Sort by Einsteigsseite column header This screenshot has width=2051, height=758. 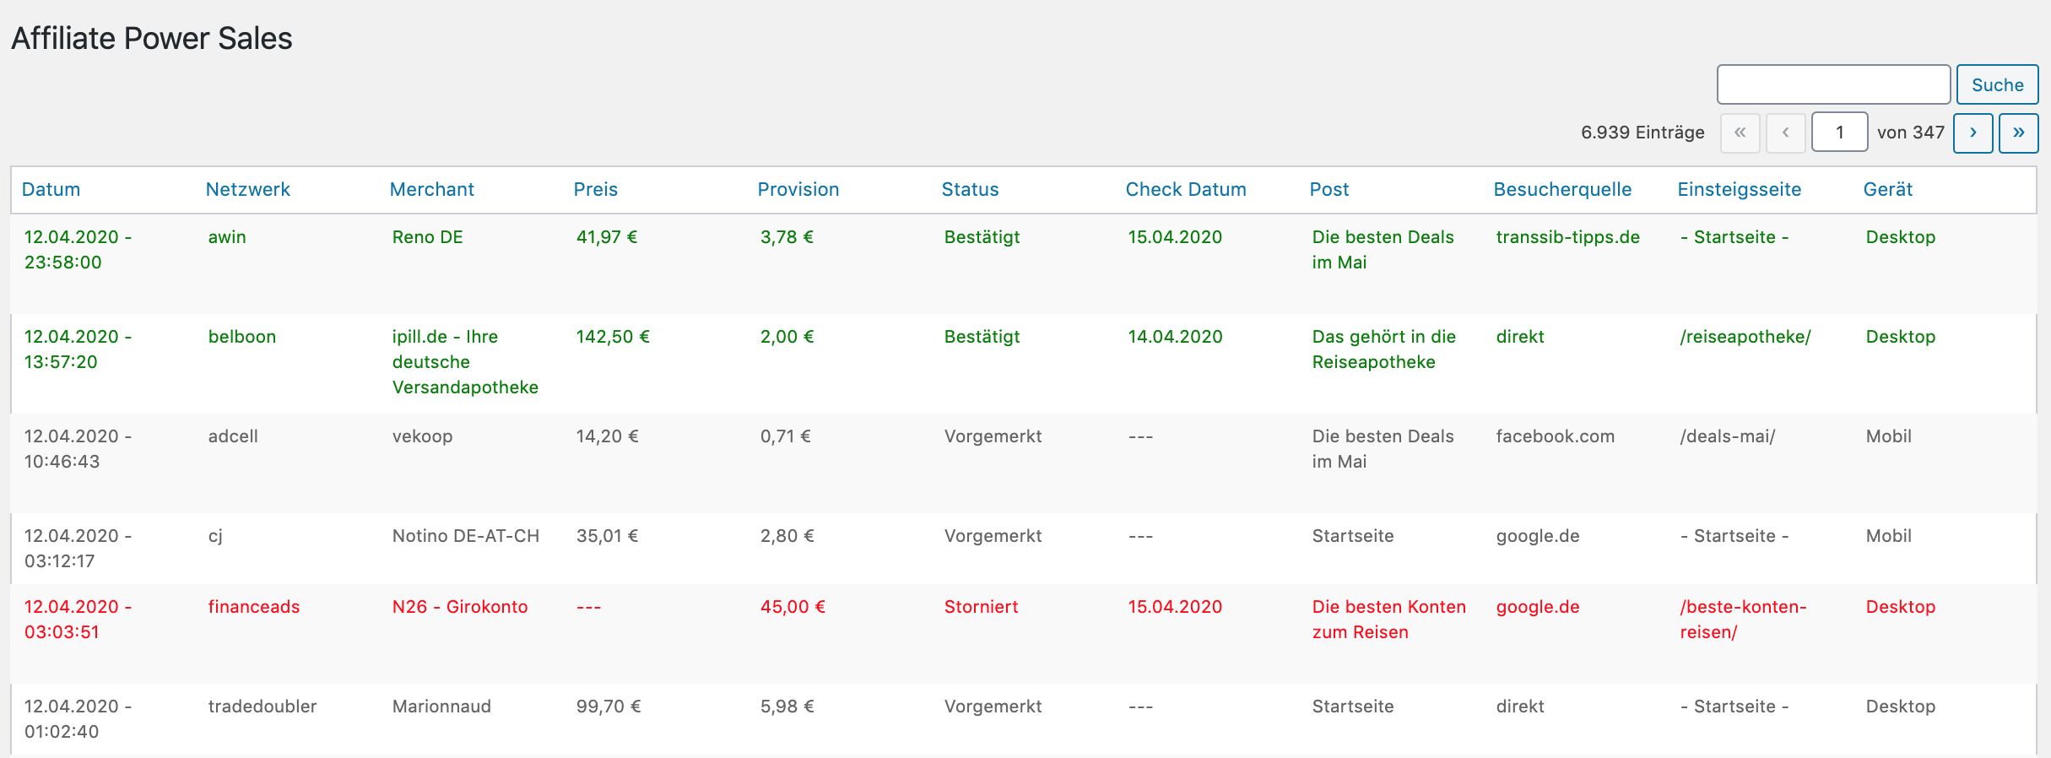(1740, 189)
